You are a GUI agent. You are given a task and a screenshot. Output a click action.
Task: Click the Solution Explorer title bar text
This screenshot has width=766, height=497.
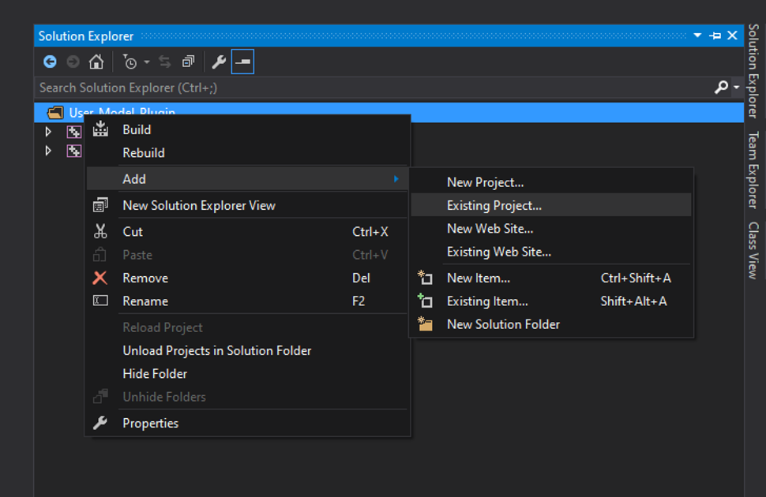86,36
